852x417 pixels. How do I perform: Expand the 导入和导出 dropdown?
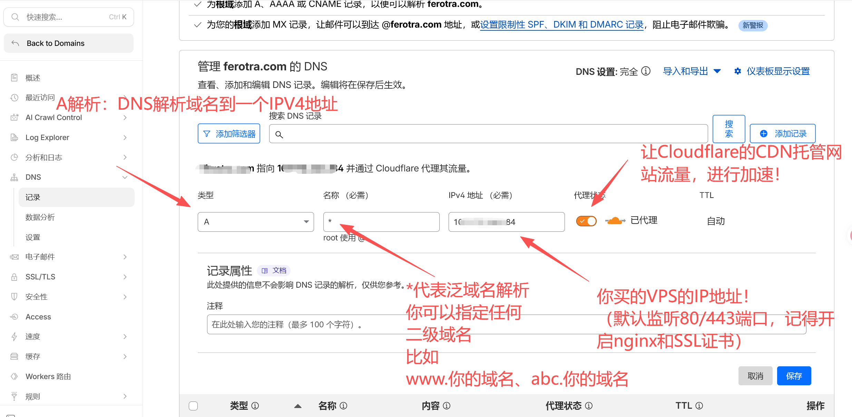[692, 71]
